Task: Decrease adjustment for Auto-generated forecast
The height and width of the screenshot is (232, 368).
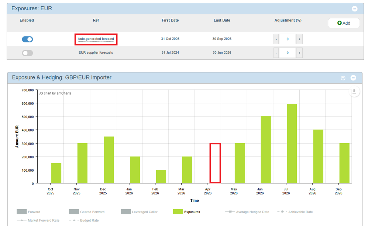Action: tap(276, 39)
